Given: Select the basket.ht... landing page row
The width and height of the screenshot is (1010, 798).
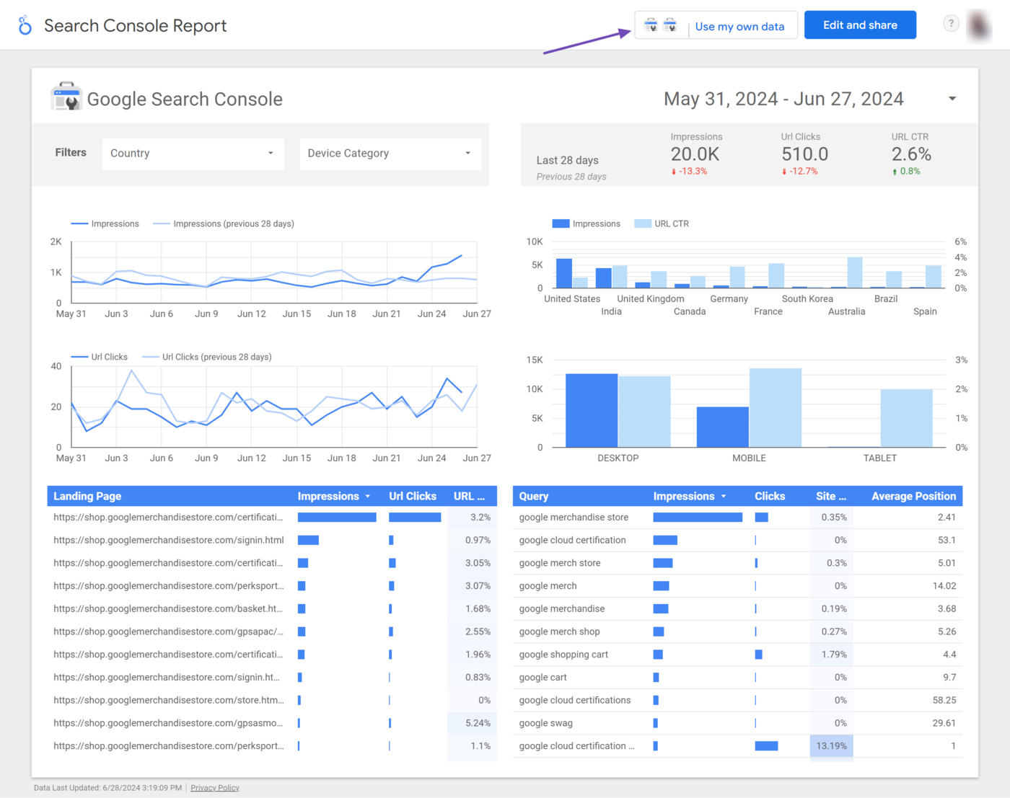Looking at the screenshot, I should pyautogui.click(x=272, y=608).
